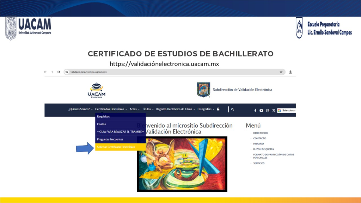Click the padlock icon in navbar
The height and width of the screenshot is (203, 361).
218,109
